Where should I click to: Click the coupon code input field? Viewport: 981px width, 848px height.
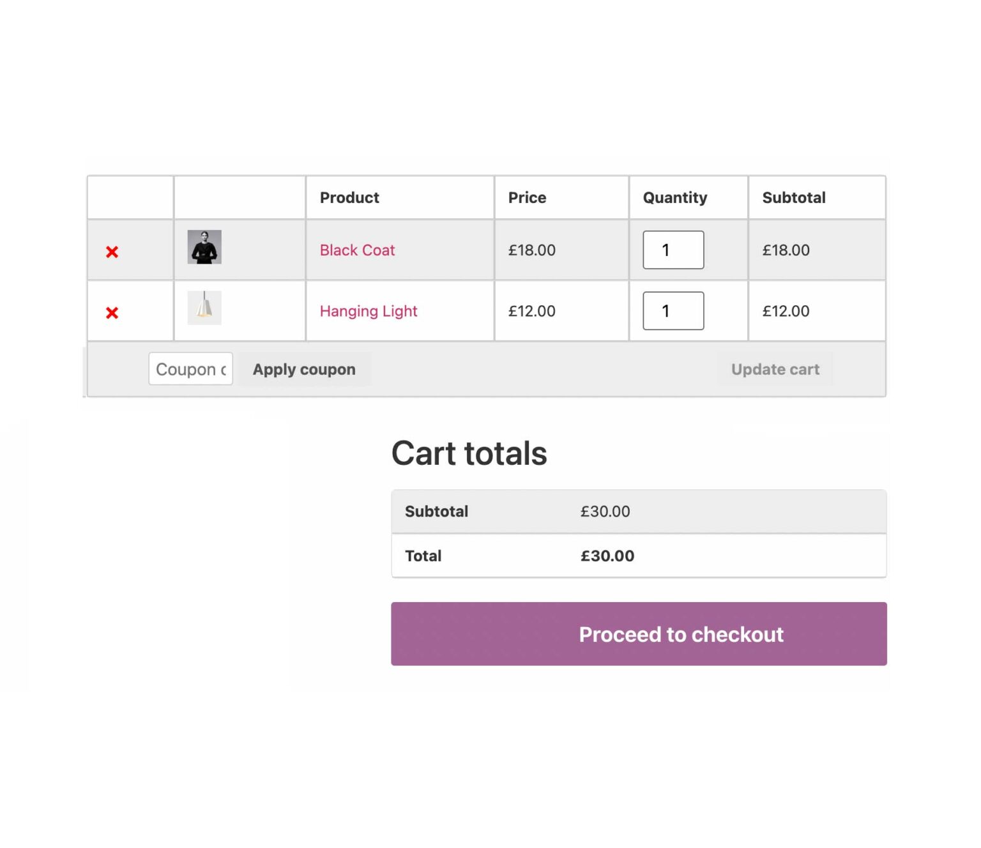coord(190,369)
